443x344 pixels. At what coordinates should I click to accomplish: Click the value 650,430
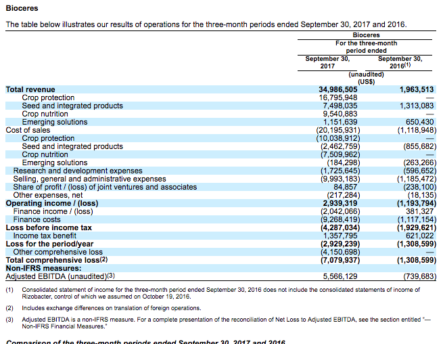419,122
